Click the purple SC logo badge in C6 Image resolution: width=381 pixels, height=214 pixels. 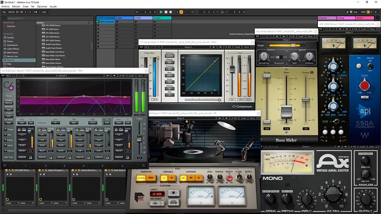[x=11, y=88]
